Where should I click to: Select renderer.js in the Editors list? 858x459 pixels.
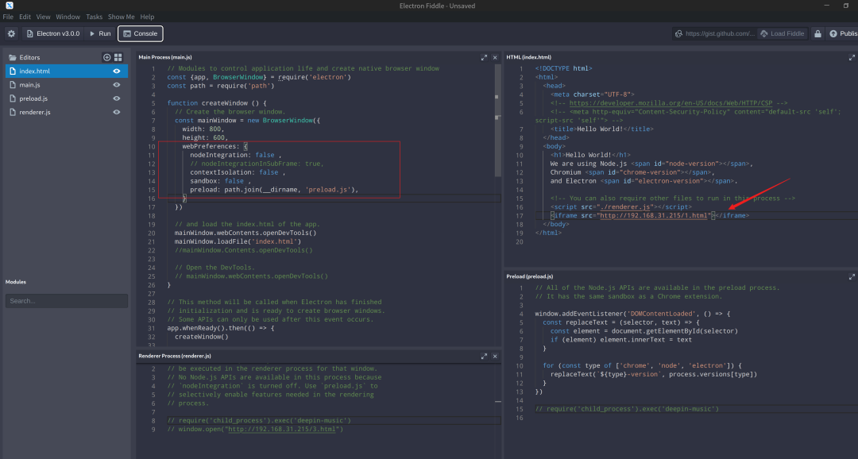35,112
